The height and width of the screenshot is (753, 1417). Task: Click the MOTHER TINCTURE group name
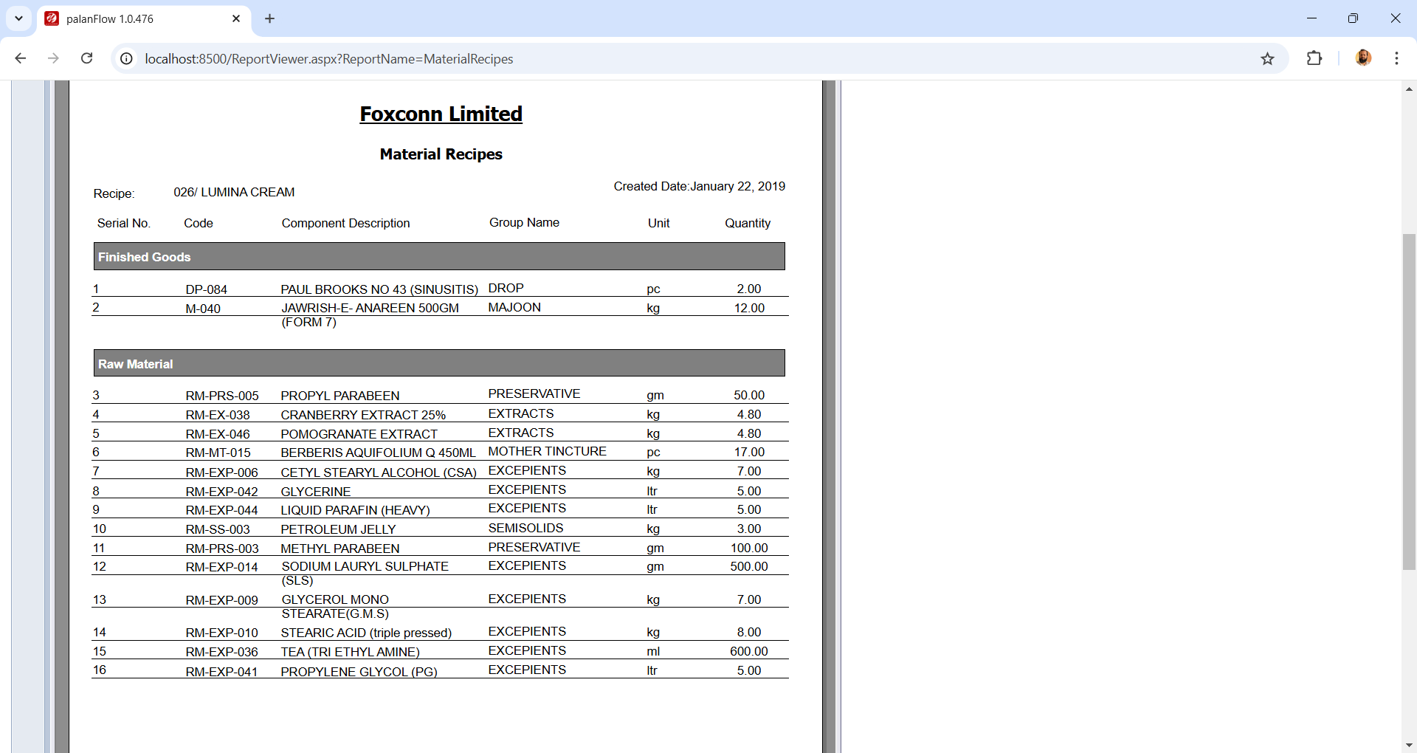547,451
